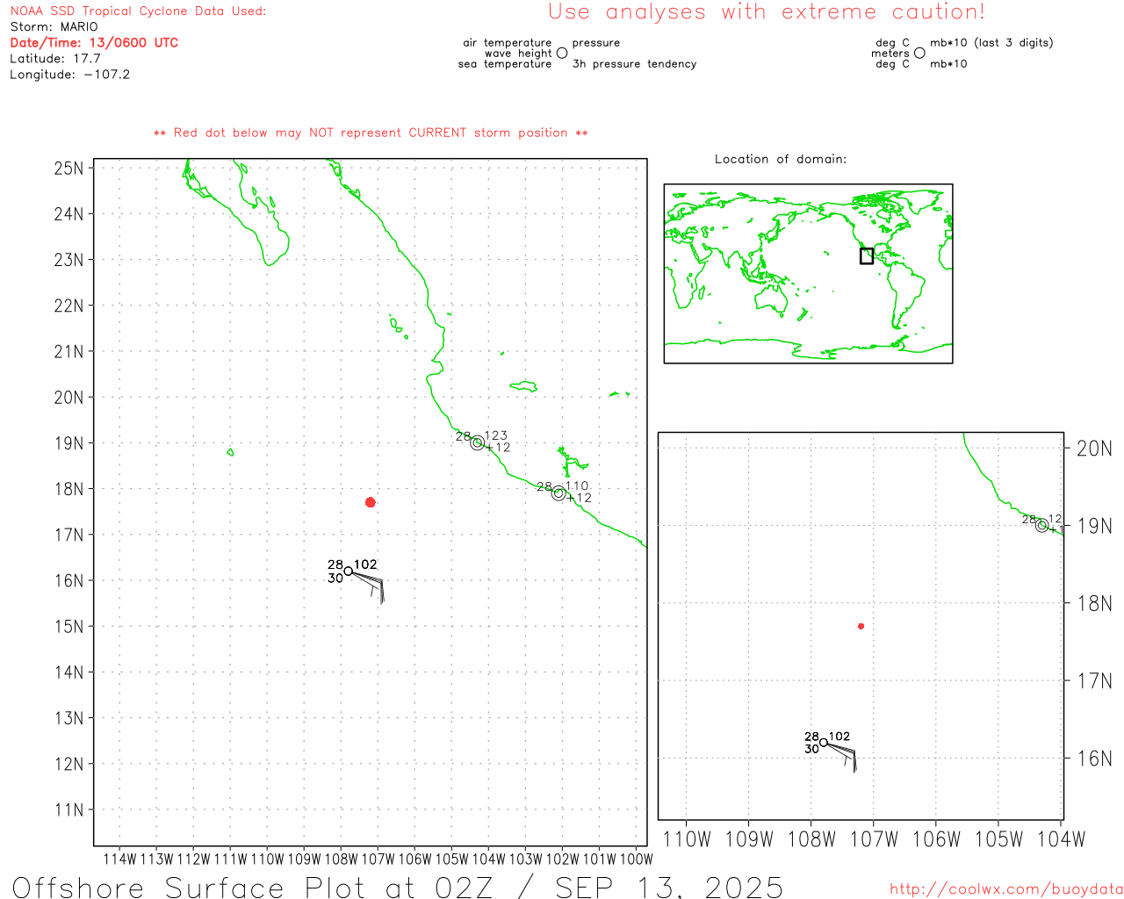Click the 15N latitude label on main map
Image resolution: width=1124 pixels, height=899 pixels.
[68, 626]
